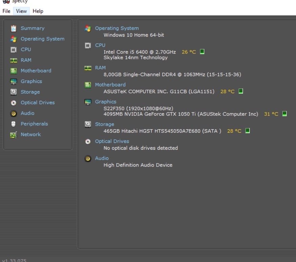Open the File menu
The height and width of the screenshot is (262, 296).
pos(6,11)
